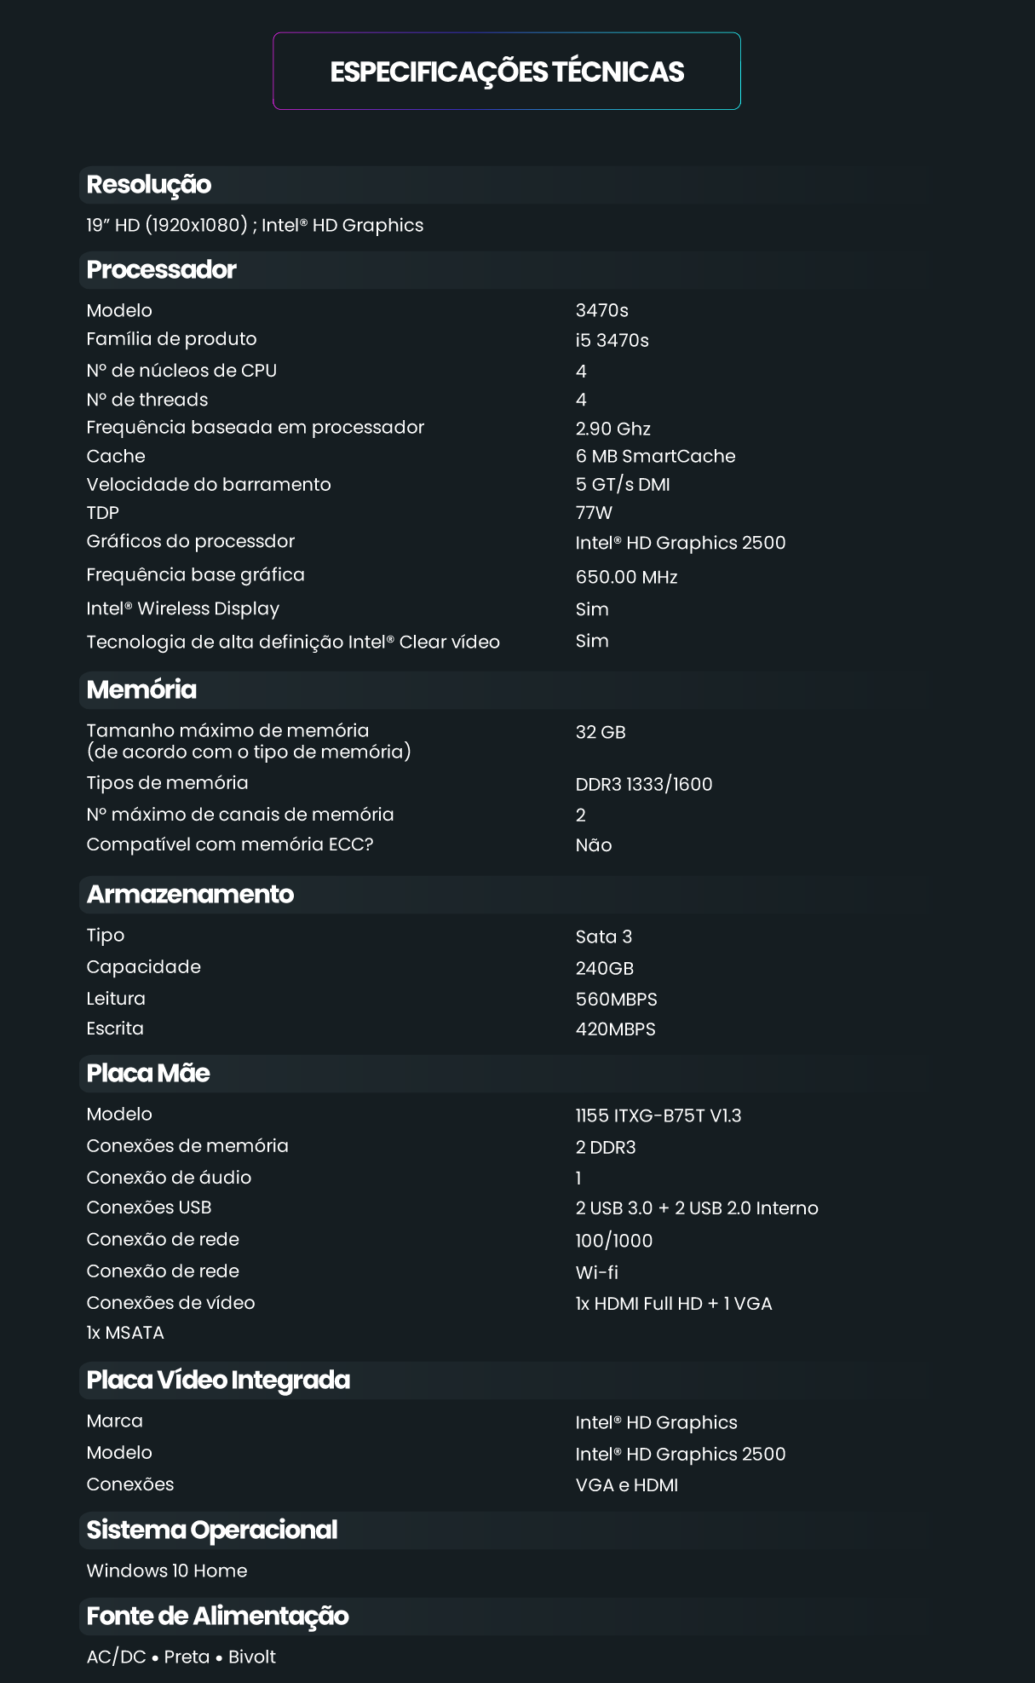Image resolution: width=1035 pixels, height=1683 pixels.
Task: Select the 1x HDMI Full HD + 1 VGA text
Action: [674, 1304]
